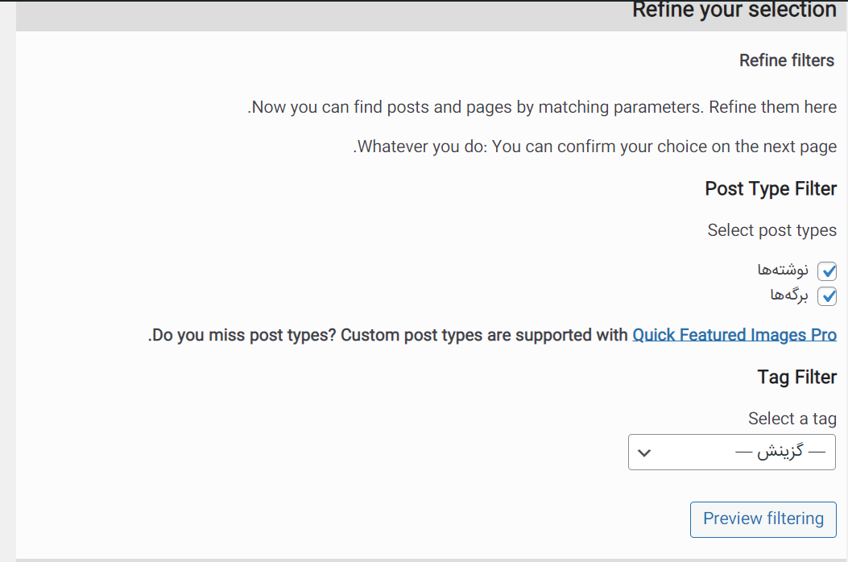Click the Select post types label

coord(771,230)
